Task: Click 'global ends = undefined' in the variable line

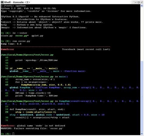Action: [x=53, y=115]
